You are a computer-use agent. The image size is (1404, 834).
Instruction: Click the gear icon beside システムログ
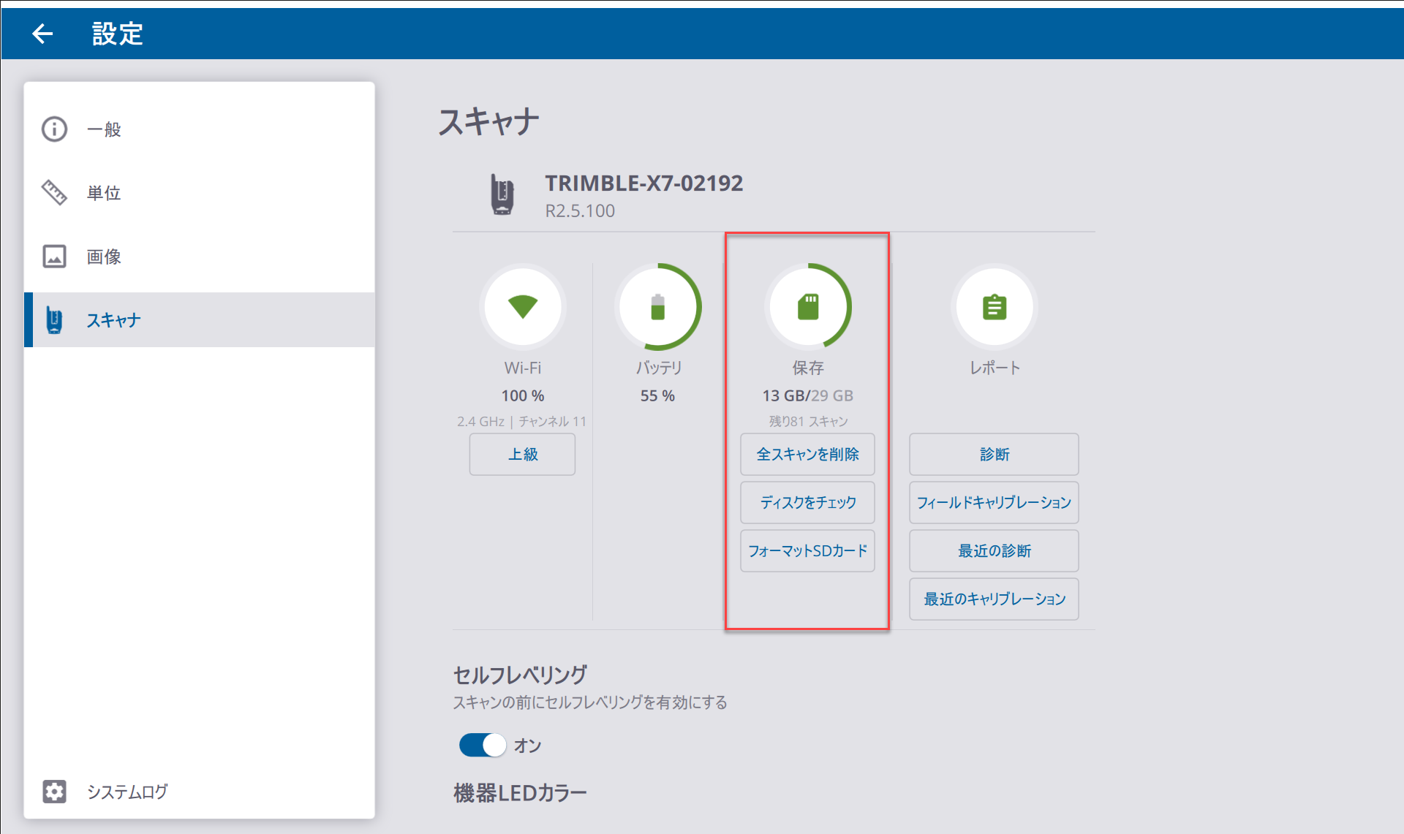coord(54,792)
